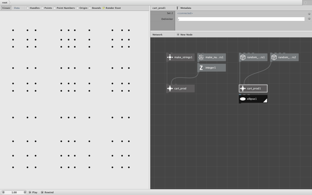The width and height of the screenshot is (312, 195).
Task: Increase the frame number with the right arrow
Action: coord(25,192)
